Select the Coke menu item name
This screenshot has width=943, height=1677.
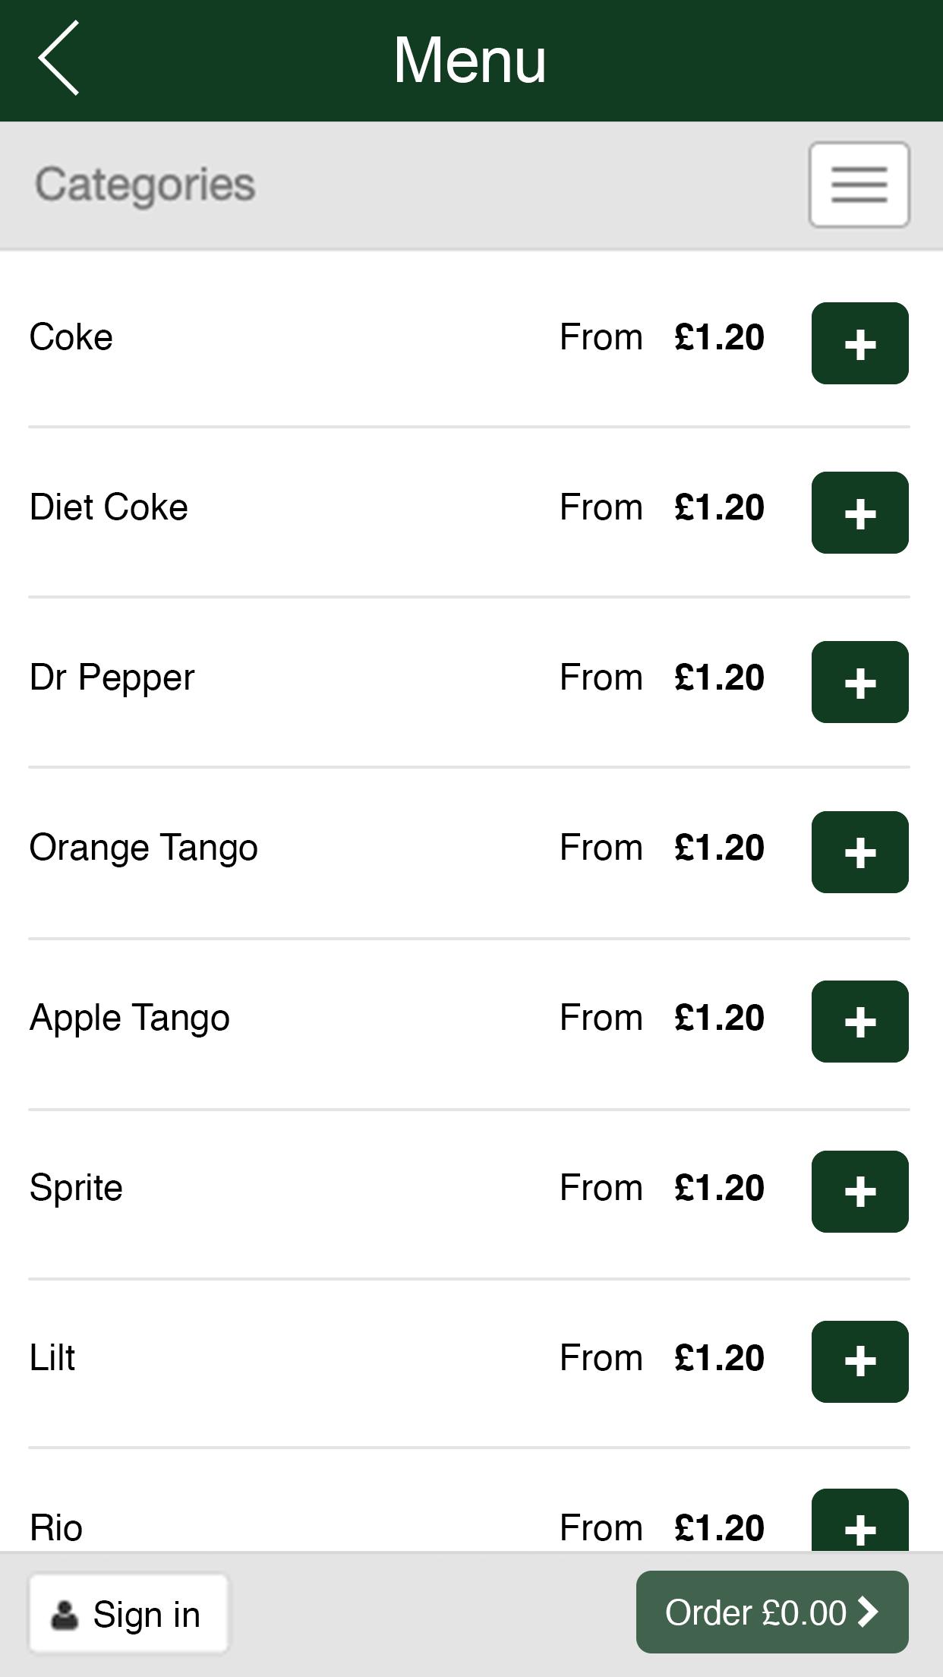click(x=71, y=337)
